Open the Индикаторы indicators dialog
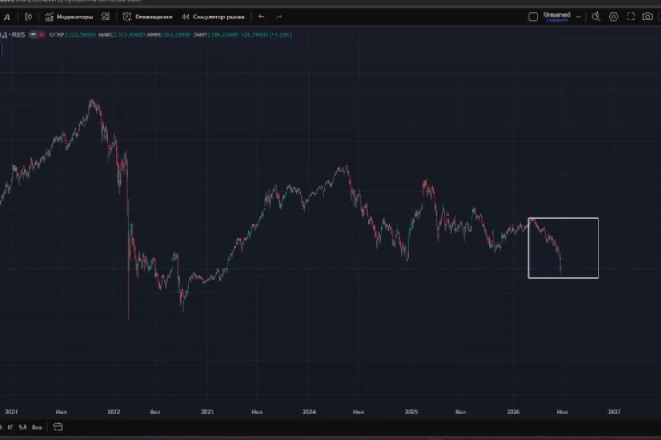This screenshot has width=661, height=440. [69, 18]
